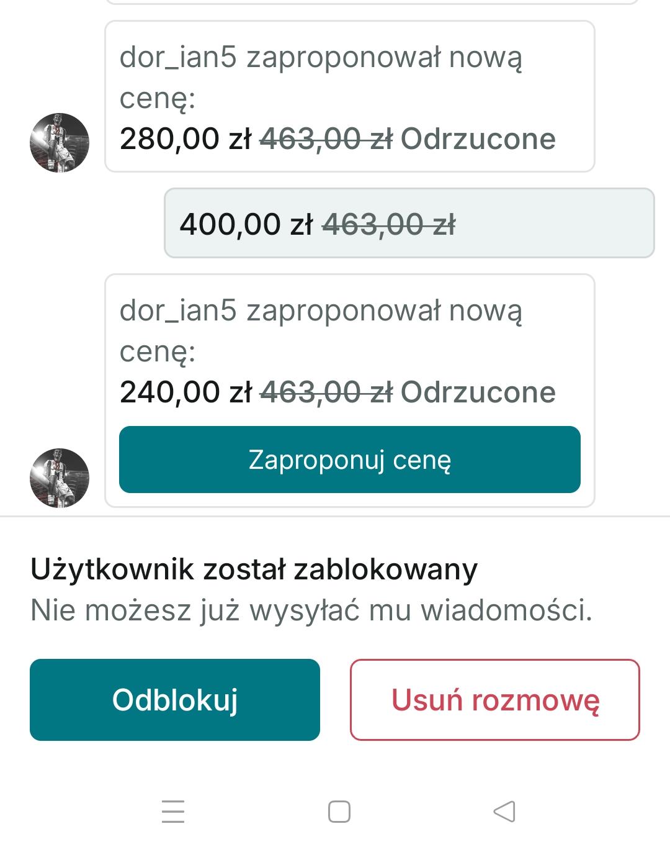Tap crossed-out 463,00 zł beside 280,00 zł
Viewport: 670px width, 852px height.
pos(326,138)
